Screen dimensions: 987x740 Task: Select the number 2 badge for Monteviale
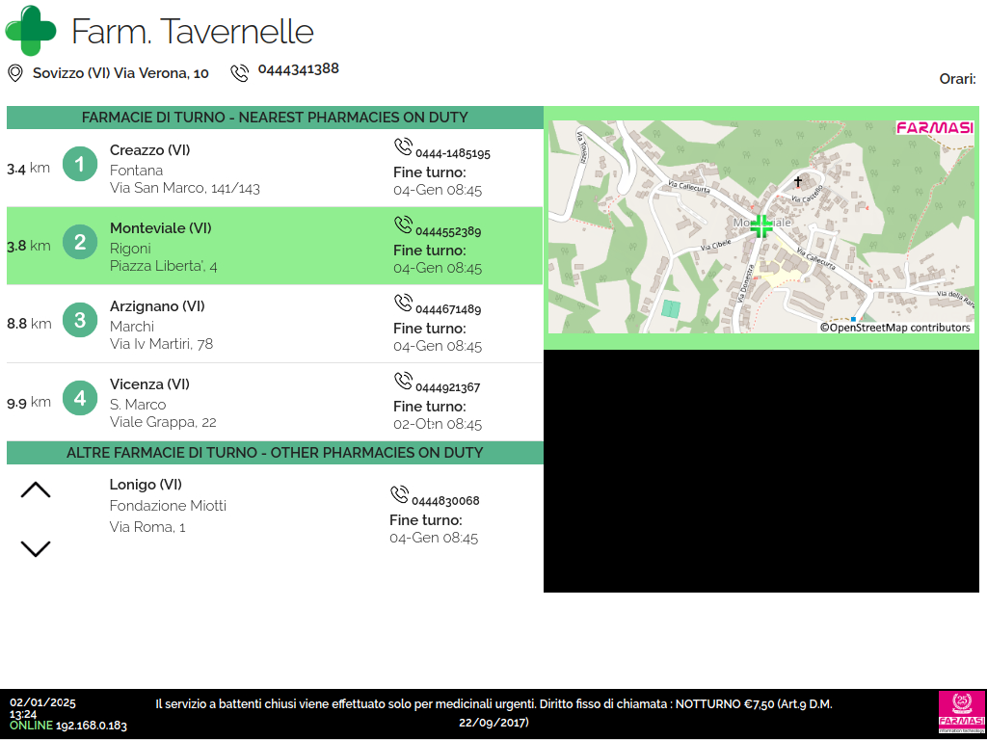pos(80,243)
